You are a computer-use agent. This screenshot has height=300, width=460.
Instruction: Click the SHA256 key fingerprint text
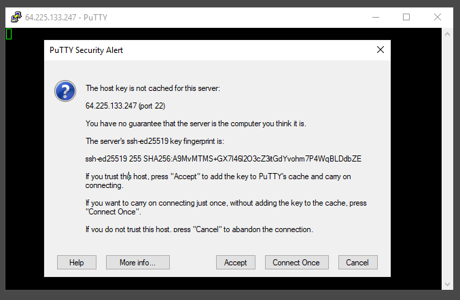(x=223, y=159)
